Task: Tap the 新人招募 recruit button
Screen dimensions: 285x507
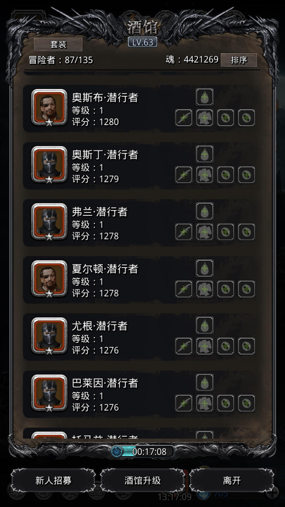Action: (x=53, y=480)
